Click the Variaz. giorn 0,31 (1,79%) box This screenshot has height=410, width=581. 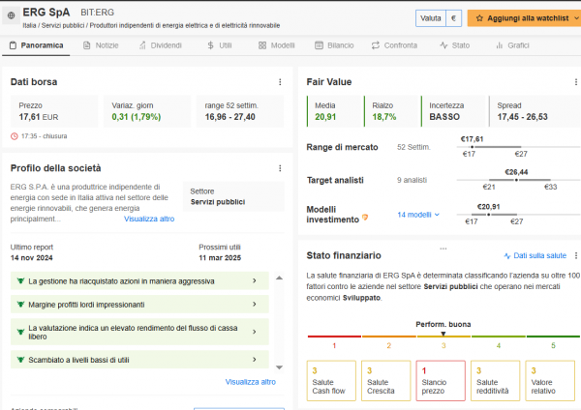pos(147,111)
